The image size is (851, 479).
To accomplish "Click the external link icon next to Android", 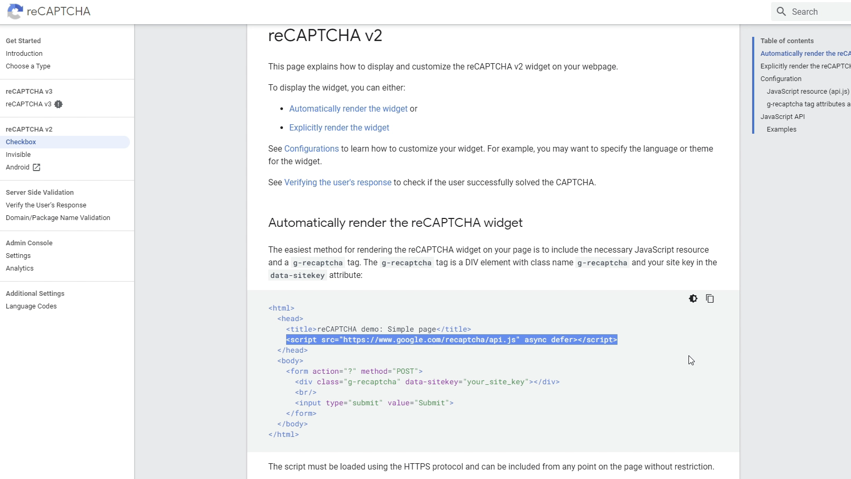I will pos(36,167).
